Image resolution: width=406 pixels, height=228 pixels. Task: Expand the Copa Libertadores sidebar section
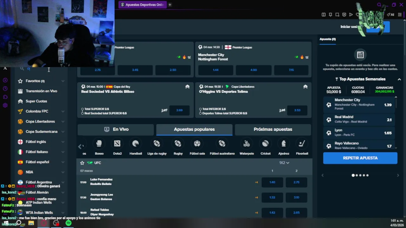63,122
